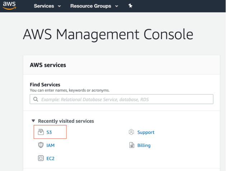Focus the Find Services search field
Screen dimensions: 226x171
click(x=121, y=99)
